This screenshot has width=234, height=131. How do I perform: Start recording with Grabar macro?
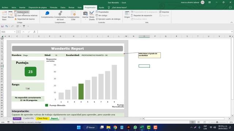click(22, 12)
